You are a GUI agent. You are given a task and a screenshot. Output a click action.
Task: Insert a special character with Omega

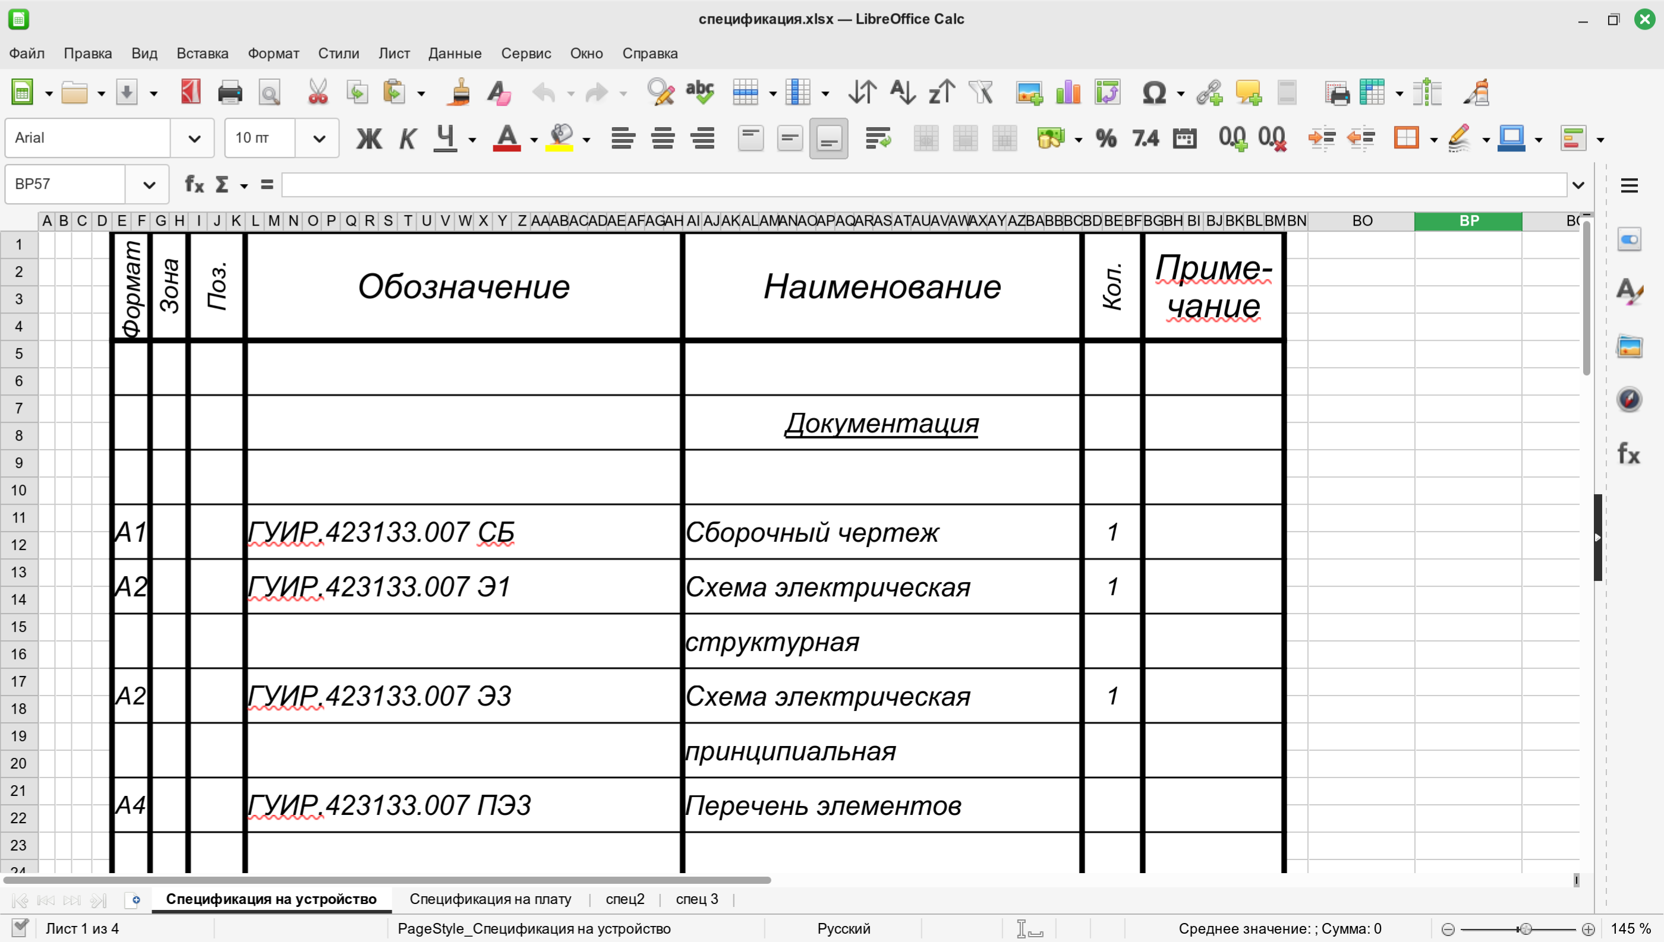click(x=1154, y=93)
